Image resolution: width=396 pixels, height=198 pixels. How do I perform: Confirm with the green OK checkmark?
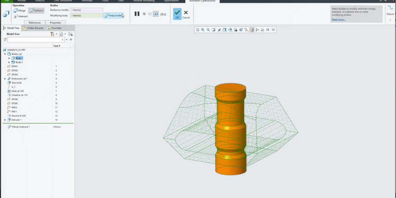coord(177,14)
